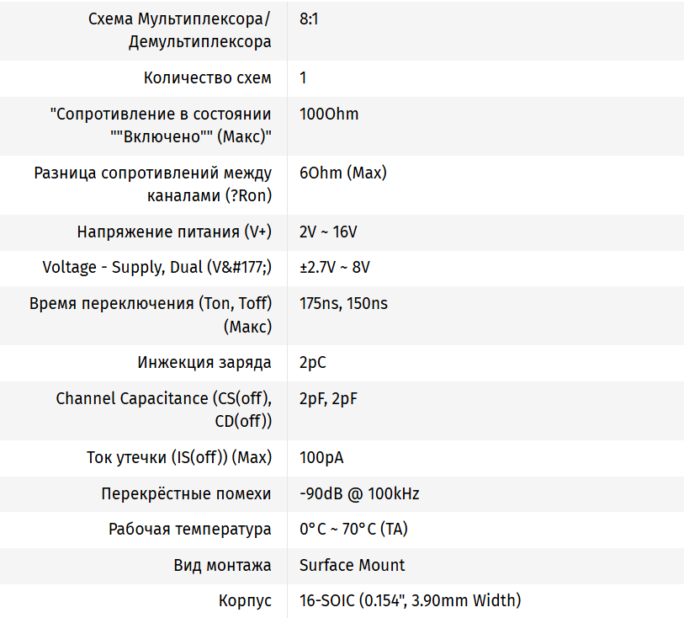Select the 16-SOIC package value

410,600
